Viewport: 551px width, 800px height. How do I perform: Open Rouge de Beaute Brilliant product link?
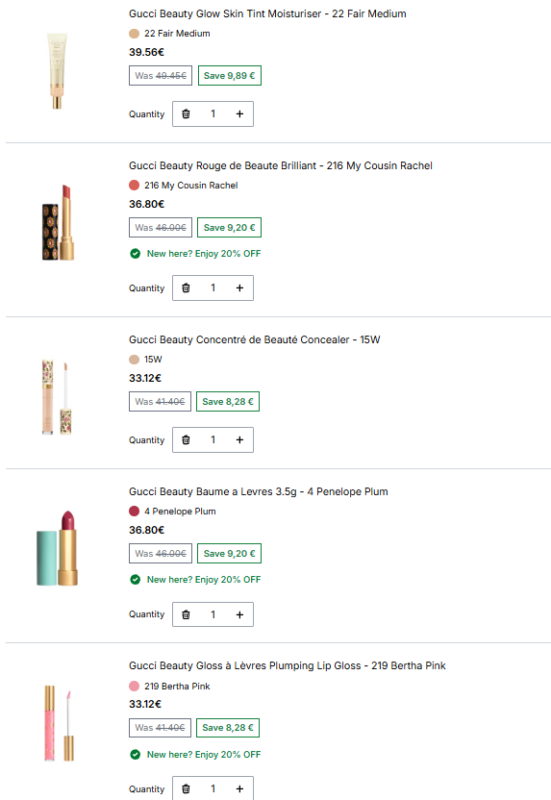tap(281, 165)
